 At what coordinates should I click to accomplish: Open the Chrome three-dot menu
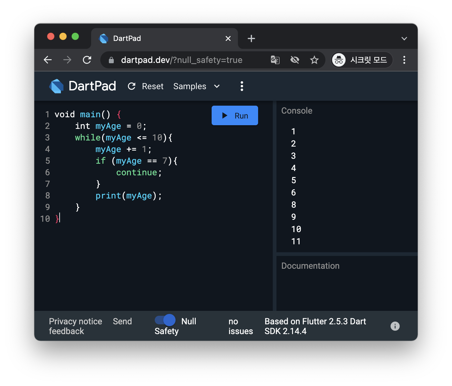(404, 60)
